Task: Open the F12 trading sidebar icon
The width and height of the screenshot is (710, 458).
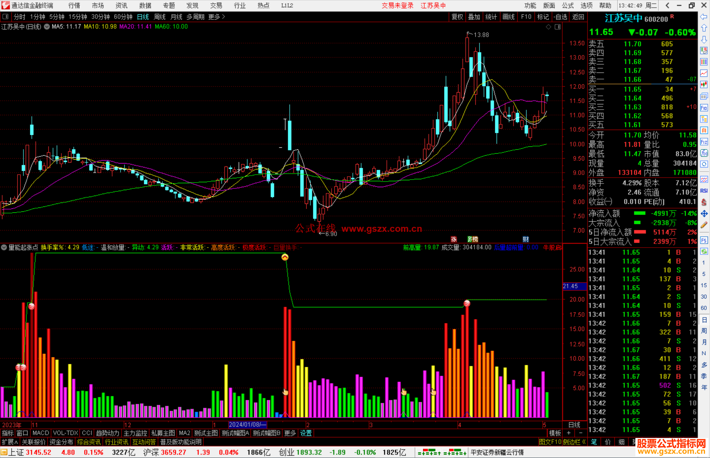Action: tap(704, 142)
